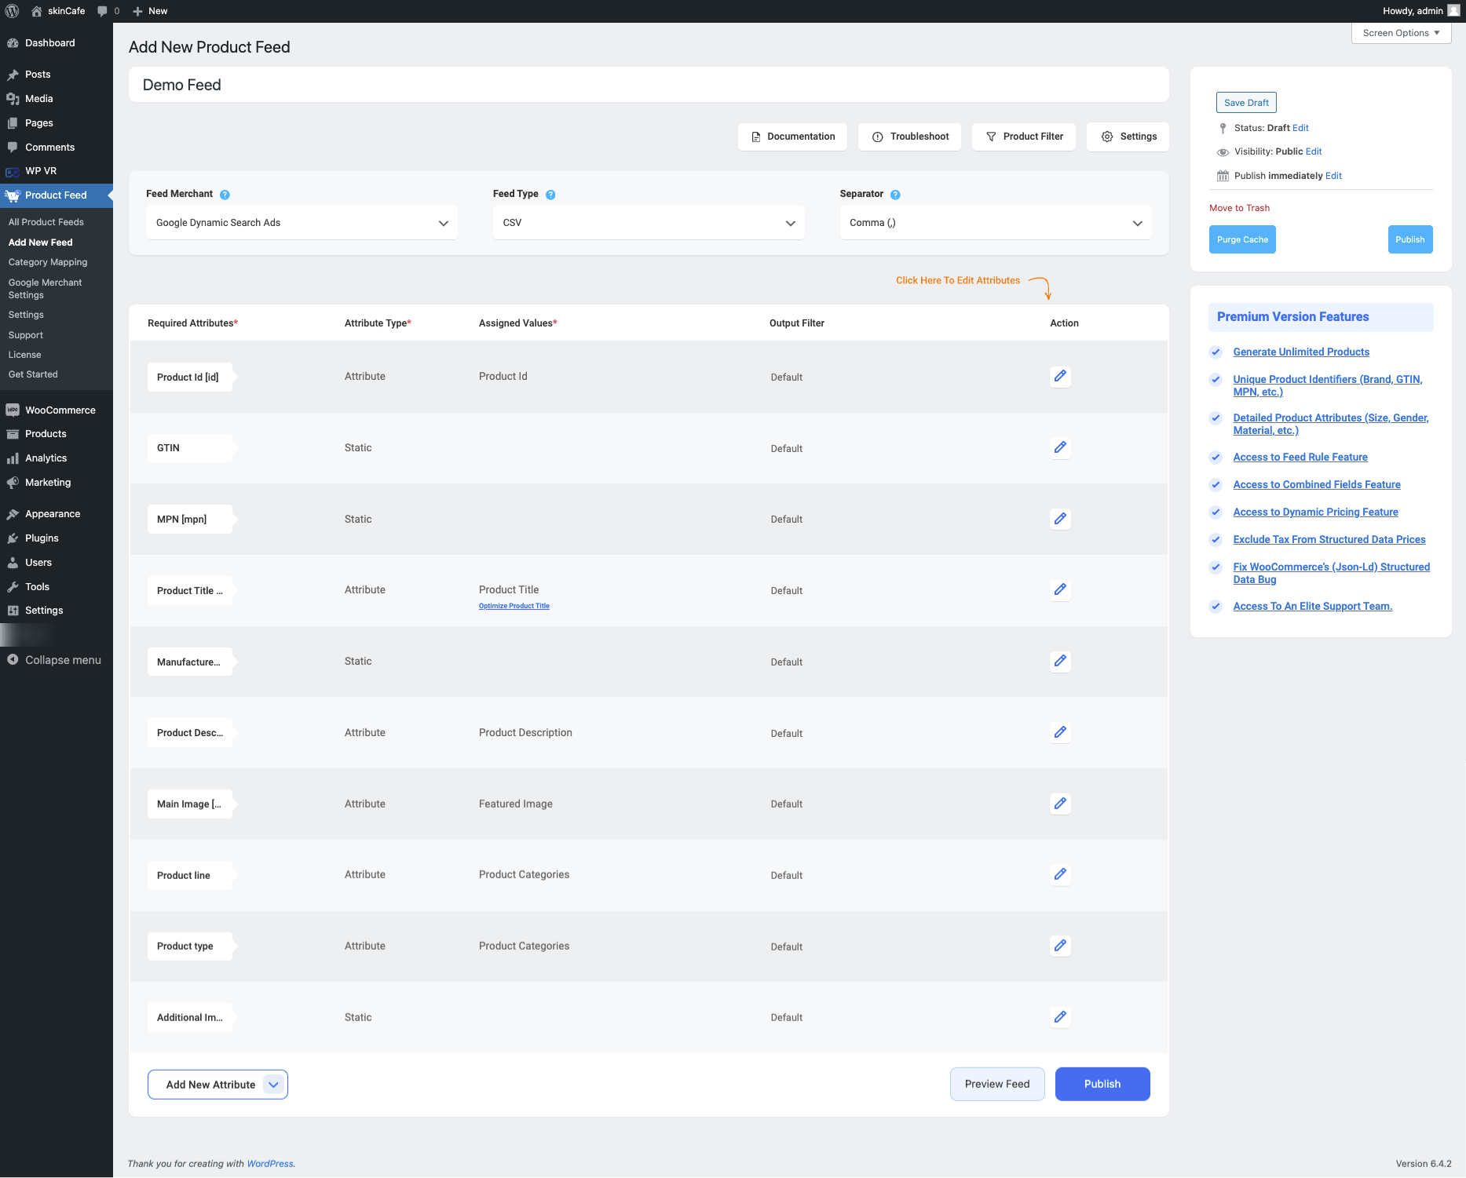Image resolution: width=1466 pixels, height=1178 pixels.
Task: Open the Separator Comma dropdown
Action: pyautogui.click(x=996, y=223)
